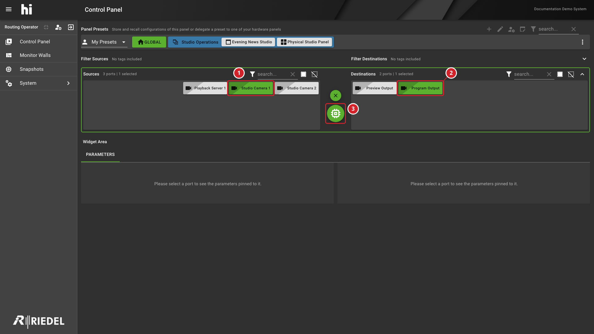Image resolution: width=594 pixels, height=334 pixels.
Task: Click the Sources filter funnel icon
Action: point(252,74)
